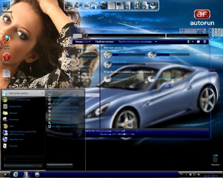Image resolution: width=223 pixels, height=178 pixels.
Task: Expand the Paint jump list arrow
Action: pyautogui.click(x=43, y=126)
